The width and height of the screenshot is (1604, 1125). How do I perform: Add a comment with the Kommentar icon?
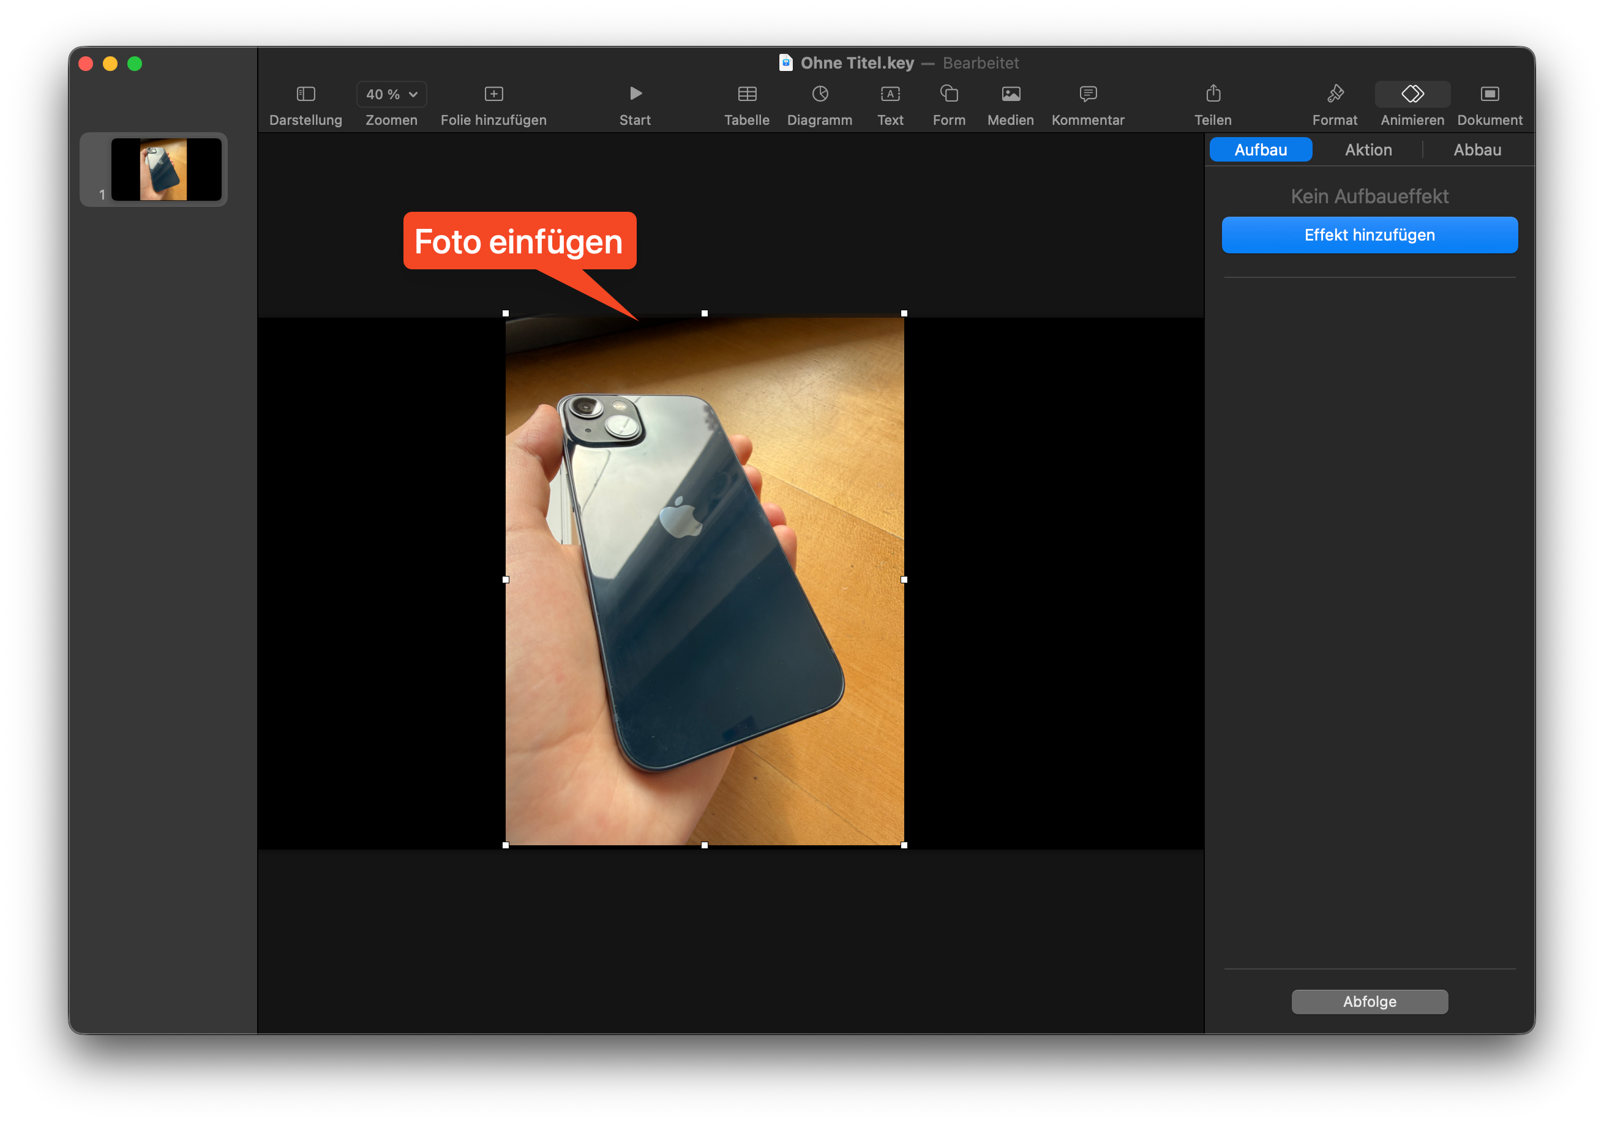click(x=1087, y=94)
